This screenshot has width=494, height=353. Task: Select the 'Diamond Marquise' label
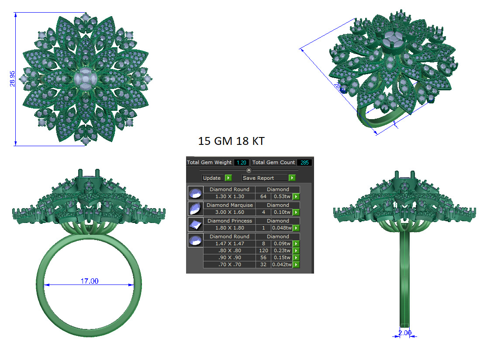pos(230,205)
